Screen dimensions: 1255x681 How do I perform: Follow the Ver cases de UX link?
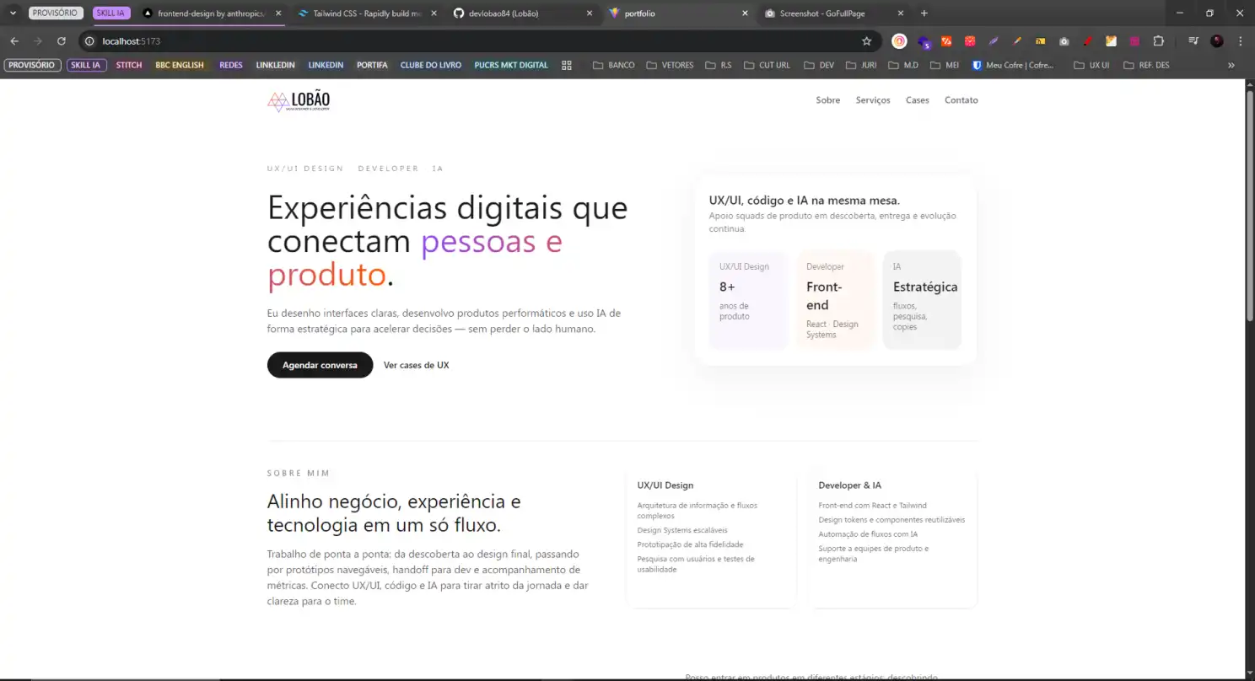[x=416, y=365]
